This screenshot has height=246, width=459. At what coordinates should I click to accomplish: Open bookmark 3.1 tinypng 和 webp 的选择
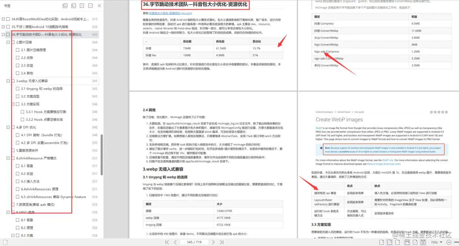point(42,89)
